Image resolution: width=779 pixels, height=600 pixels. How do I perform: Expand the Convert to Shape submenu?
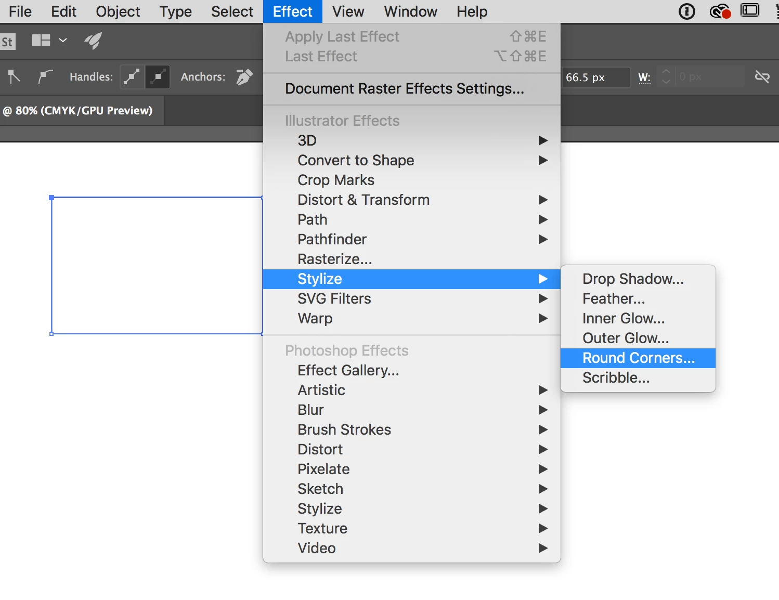(412, 160)
